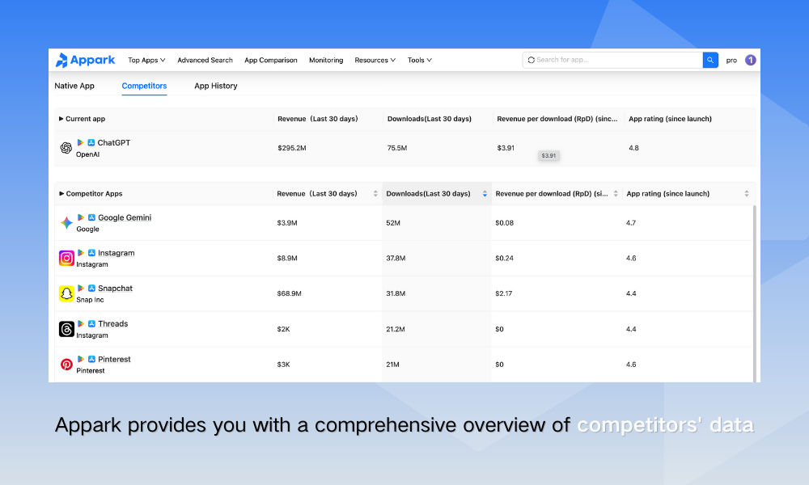This screenshot has width=809, height=485.
Task: Click the blue search magnifier button
Action: 710,60
